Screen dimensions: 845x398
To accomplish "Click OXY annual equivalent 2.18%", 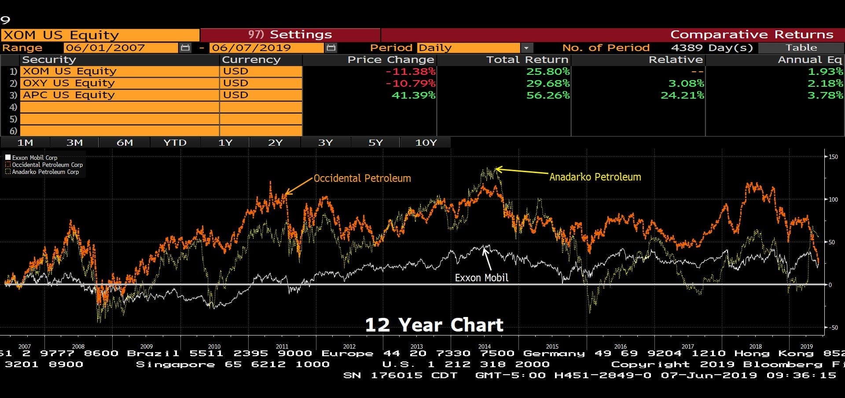I will pos(825,83).
